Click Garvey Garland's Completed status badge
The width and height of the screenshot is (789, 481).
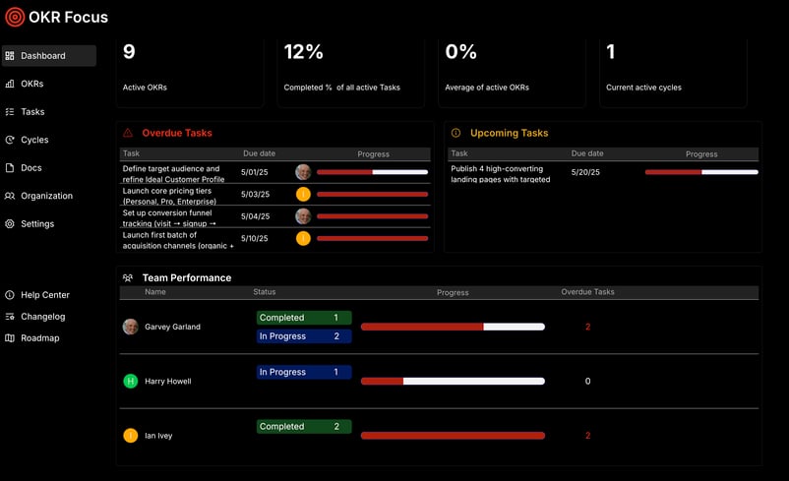tap(304, 318)
